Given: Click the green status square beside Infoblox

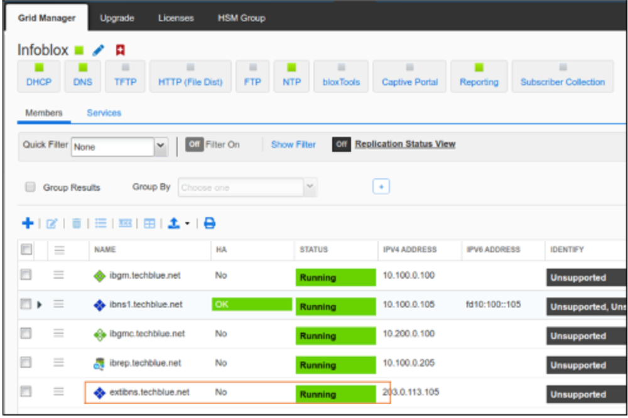Looking at the screenshot, I should click(x=79, y=50).
